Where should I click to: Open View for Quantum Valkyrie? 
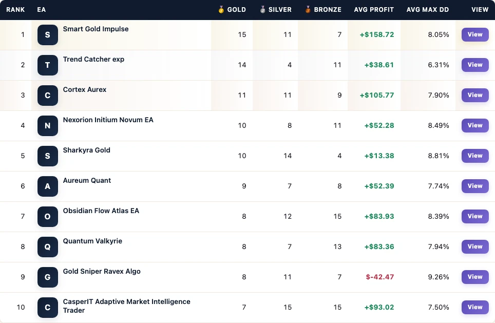click(475, 246)
